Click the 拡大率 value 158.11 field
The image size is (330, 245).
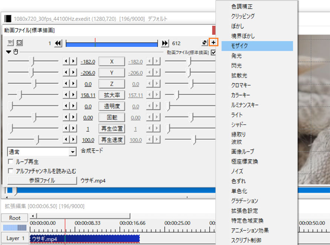pyautogui.click(x=88, y=95)
